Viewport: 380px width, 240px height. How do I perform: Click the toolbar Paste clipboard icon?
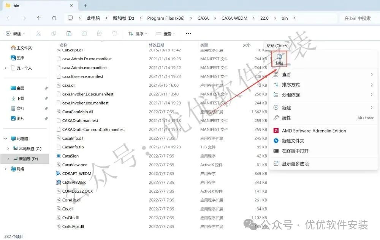pos(69,34)
